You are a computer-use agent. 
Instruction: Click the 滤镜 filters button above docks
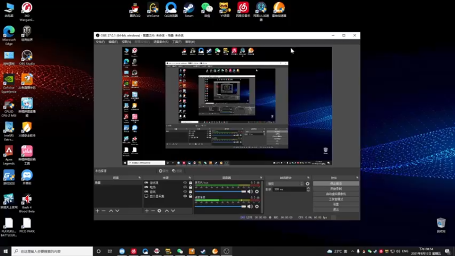click(177, 171)
